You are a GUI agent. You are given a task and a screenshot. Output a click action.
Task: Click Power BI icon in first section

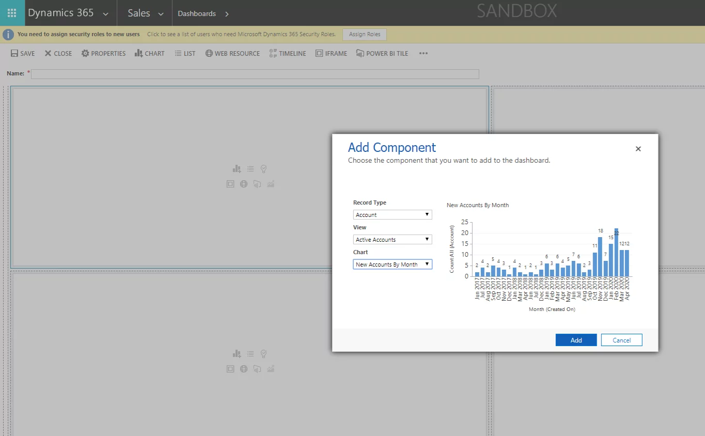[x=257, y=184]
